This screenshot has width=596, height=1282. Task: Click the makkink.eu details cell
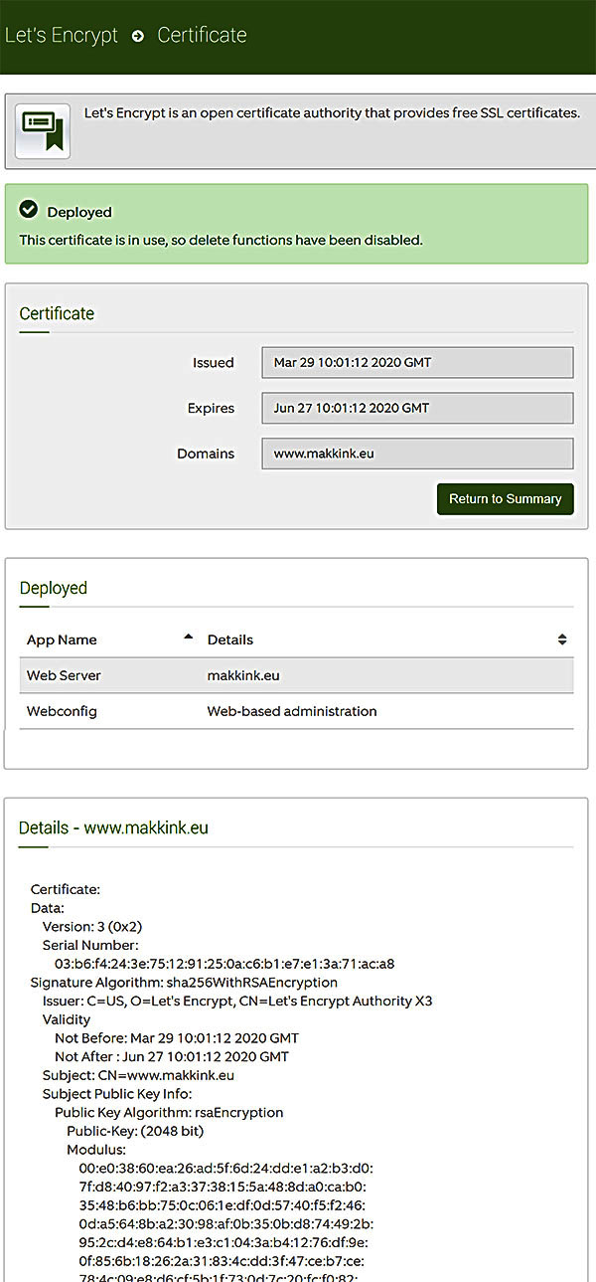243,675
